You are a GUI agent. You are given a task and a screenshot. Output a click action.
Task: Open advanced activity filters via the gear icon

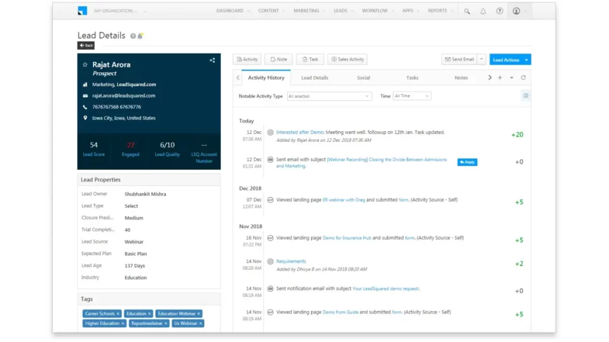(526, 96)
